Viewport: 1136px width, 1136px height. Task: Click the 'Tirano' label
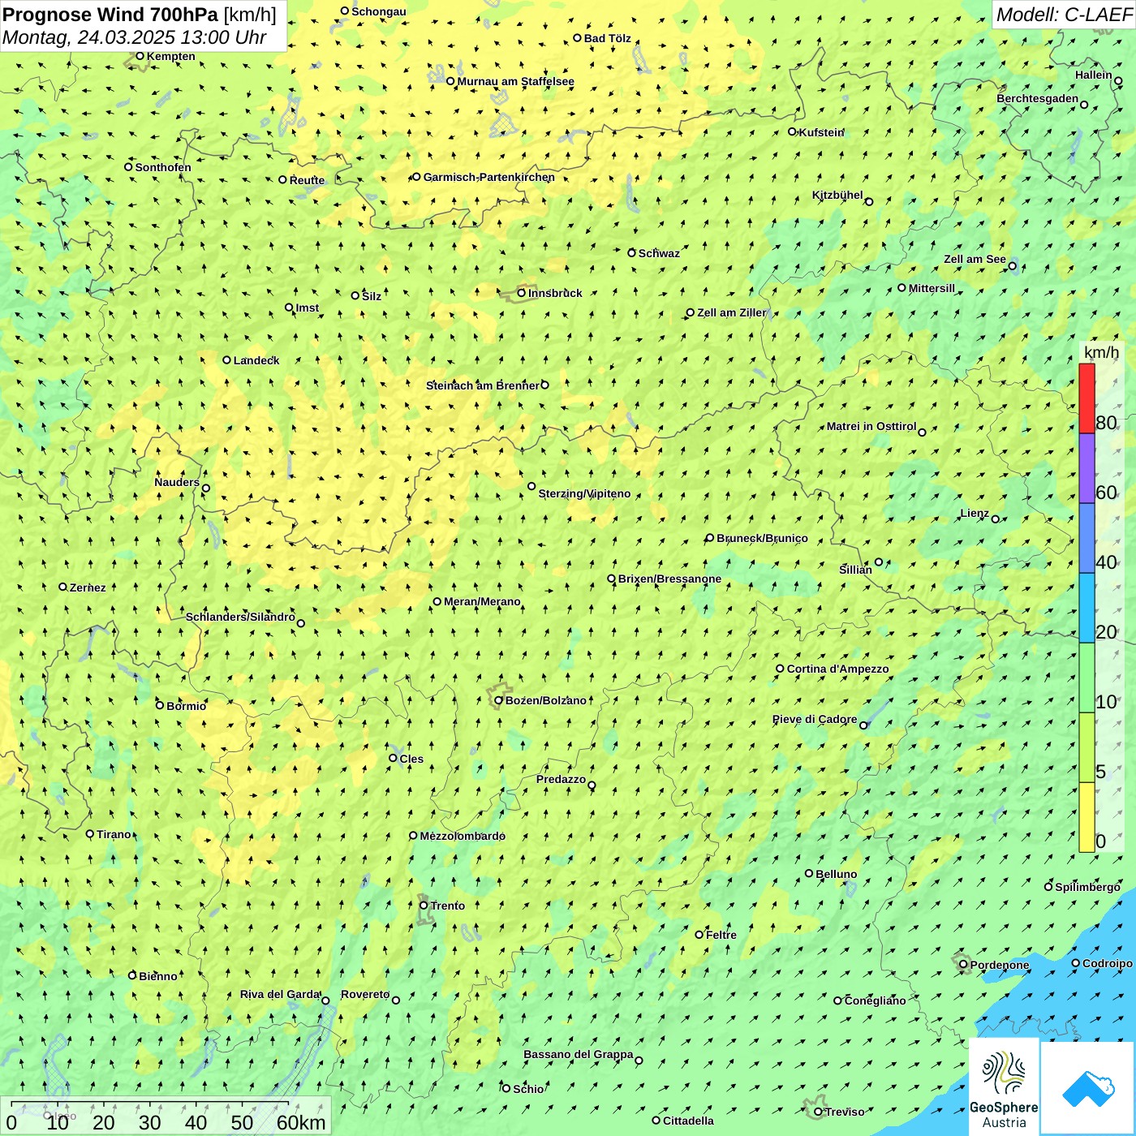[x=114, y=834]
